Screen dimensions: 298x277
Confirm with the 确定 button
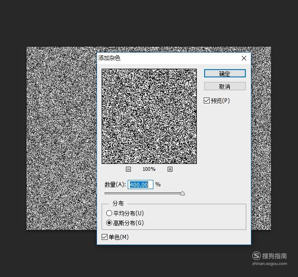tap(225, 73)
